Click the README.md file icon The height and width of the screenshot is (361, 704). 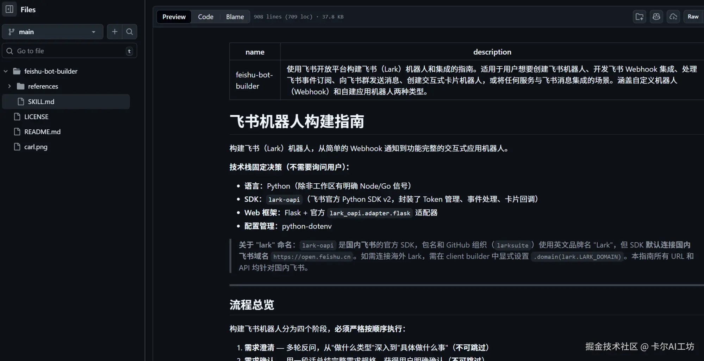17,132
